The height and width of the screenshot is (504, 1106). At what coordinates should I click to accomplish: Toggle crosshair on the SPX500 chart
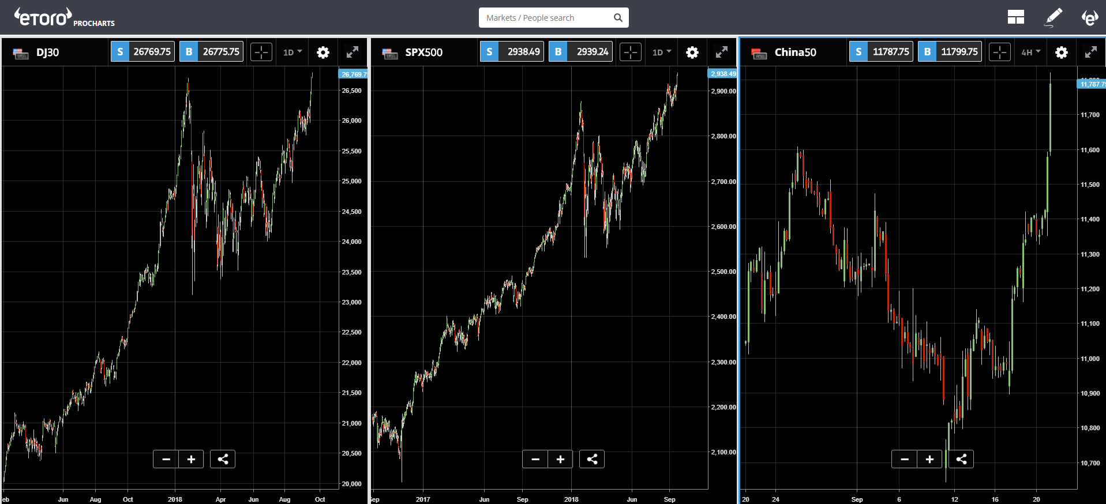click(x=631, y=52)
